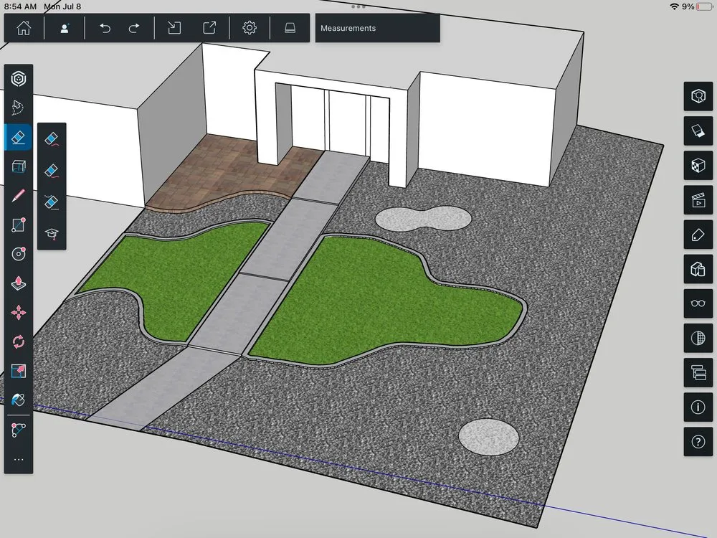Viewport: 717px width, 538px height.
Task: Select the Eraser tool in left toolbar
Action: pos(19,136)
